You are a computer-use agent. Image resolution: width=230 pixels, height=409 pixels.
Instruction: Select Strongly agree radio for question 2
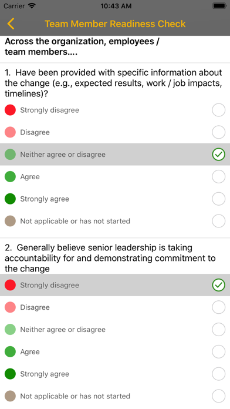pyautogui.click(x=218, y=374)
